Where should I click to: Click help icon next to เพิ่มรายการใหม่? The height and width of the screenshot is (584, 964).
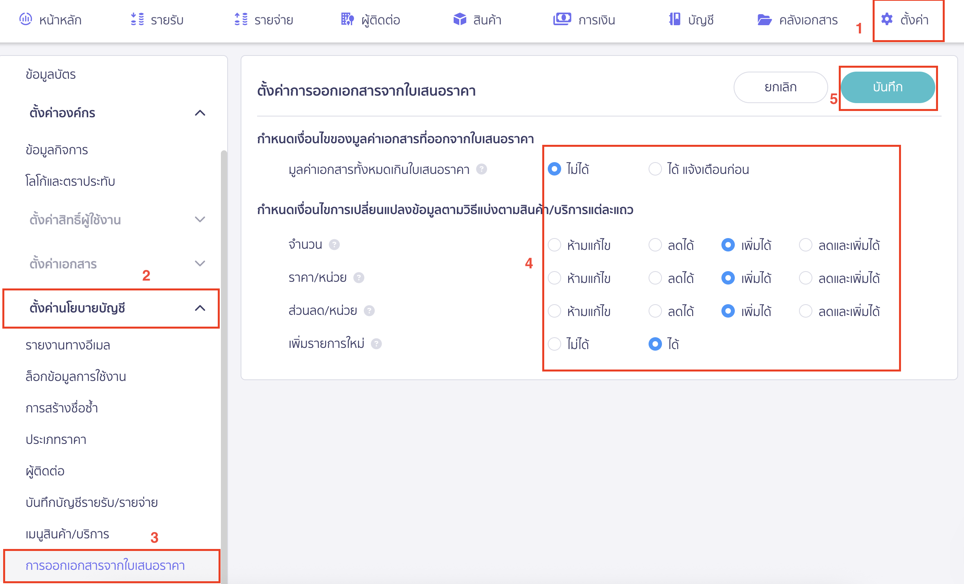click(376, 344)
